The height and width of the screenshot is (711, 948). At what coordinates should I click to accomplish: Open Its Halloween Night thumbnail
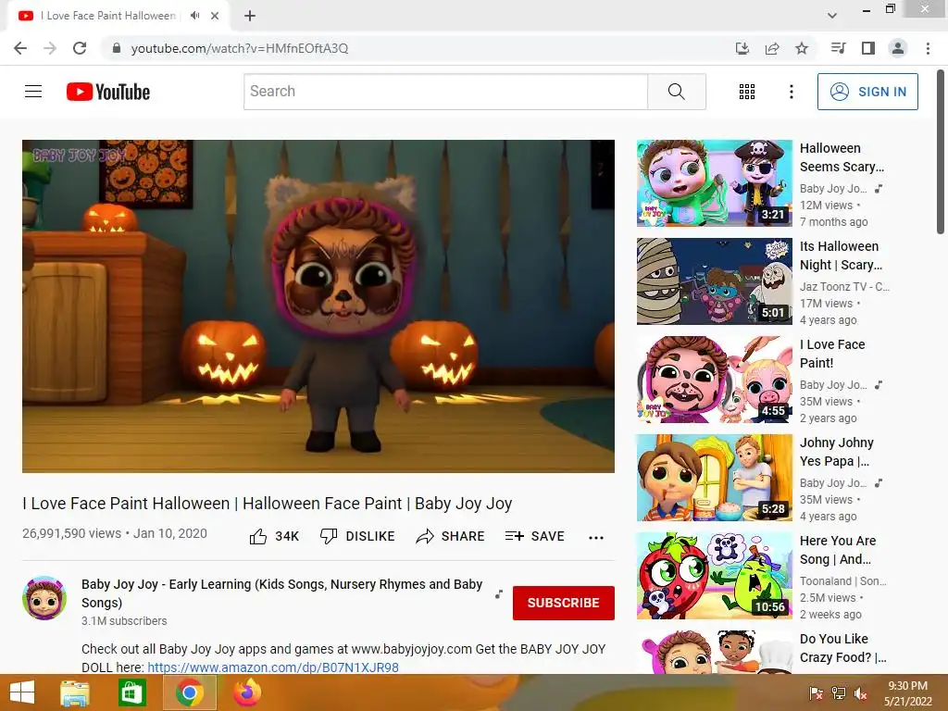click(x=714, y=281)
